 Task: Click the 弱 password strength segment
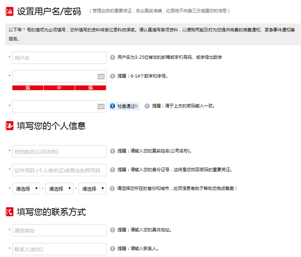coord(28,88)
